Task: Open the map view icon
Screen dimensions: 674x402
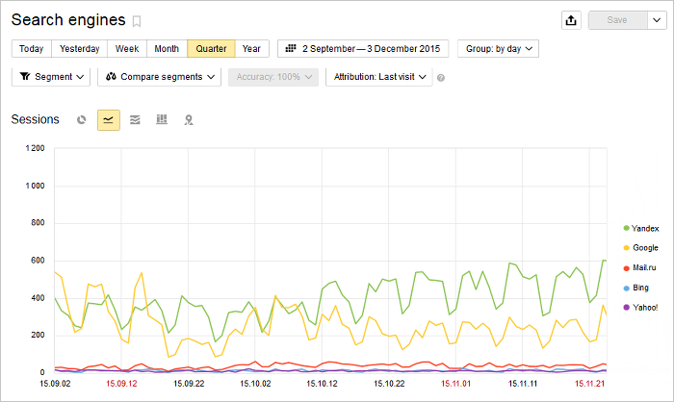Action: 189,119
